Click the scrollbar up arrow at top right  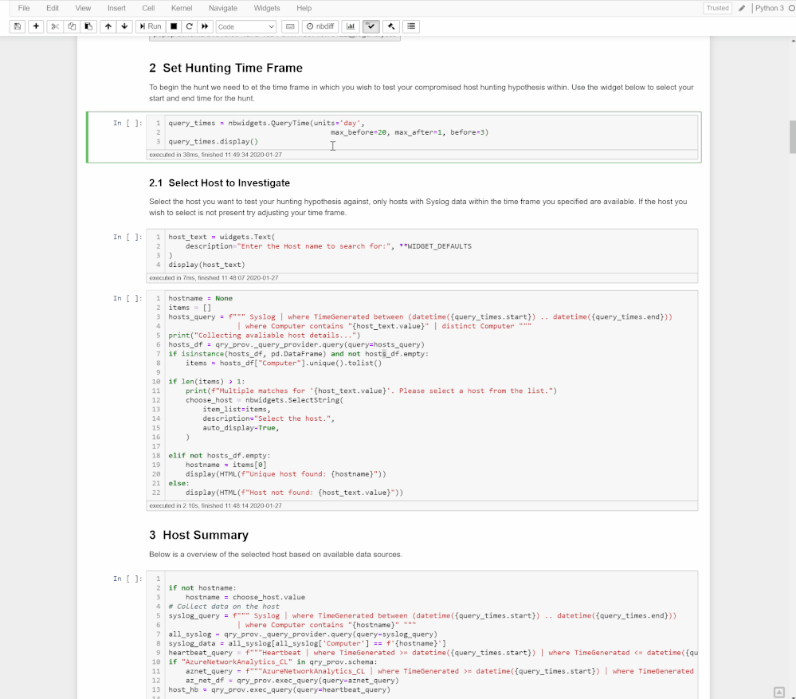pyautogui.click(x=793, y=40)
